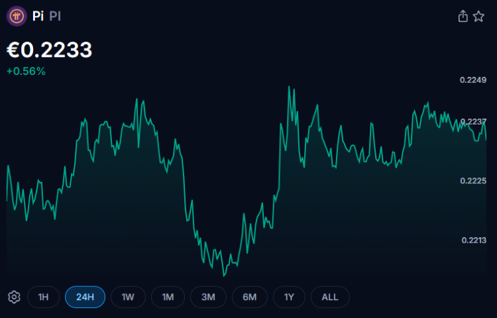Viewport: 497px width, 318px height.
Task: View the 1Y price history
Action: point(289,297)
